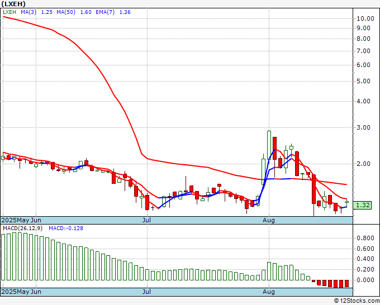Click the 0.800 MACD axis label

coord(365,238)
